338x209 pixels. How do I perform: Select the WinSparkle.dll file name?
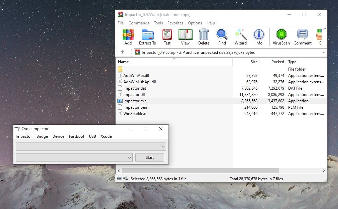[x=136, y=113]
